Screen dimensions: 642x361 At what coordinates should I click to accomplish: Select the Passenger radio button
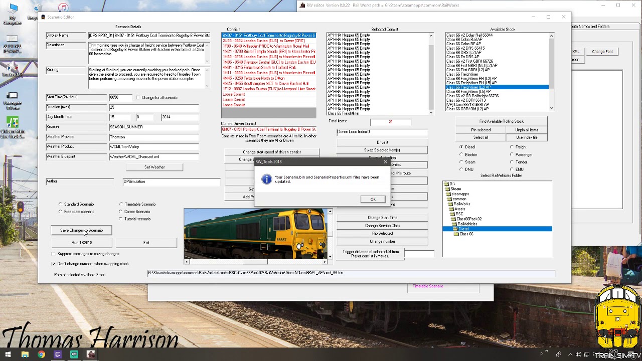pyautogui.click(x=512, y=155)
